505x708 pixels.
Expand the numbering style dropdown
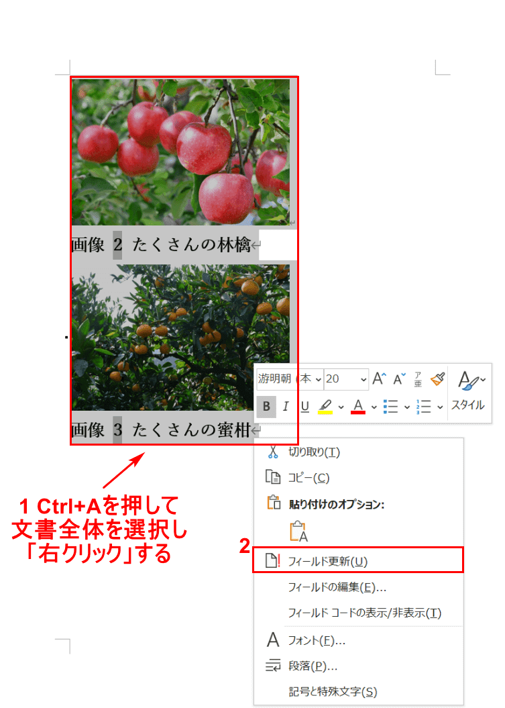[x=440, y=407]
